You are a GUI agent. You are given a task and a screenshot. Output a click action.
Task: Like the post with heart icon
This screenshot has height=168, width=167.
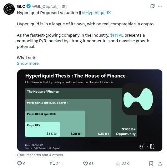(85, 163)
